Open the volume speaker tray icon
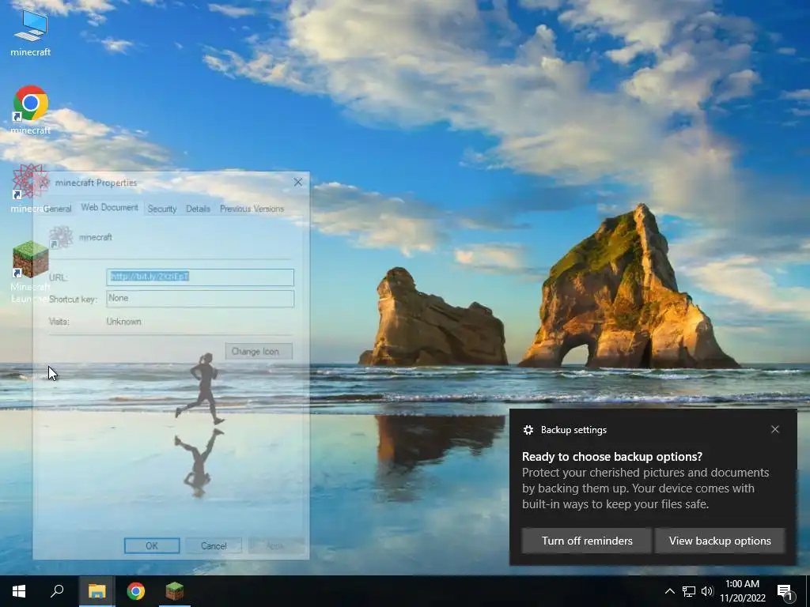The width and height of the screenshot is (810, 607). pos(707,591)
